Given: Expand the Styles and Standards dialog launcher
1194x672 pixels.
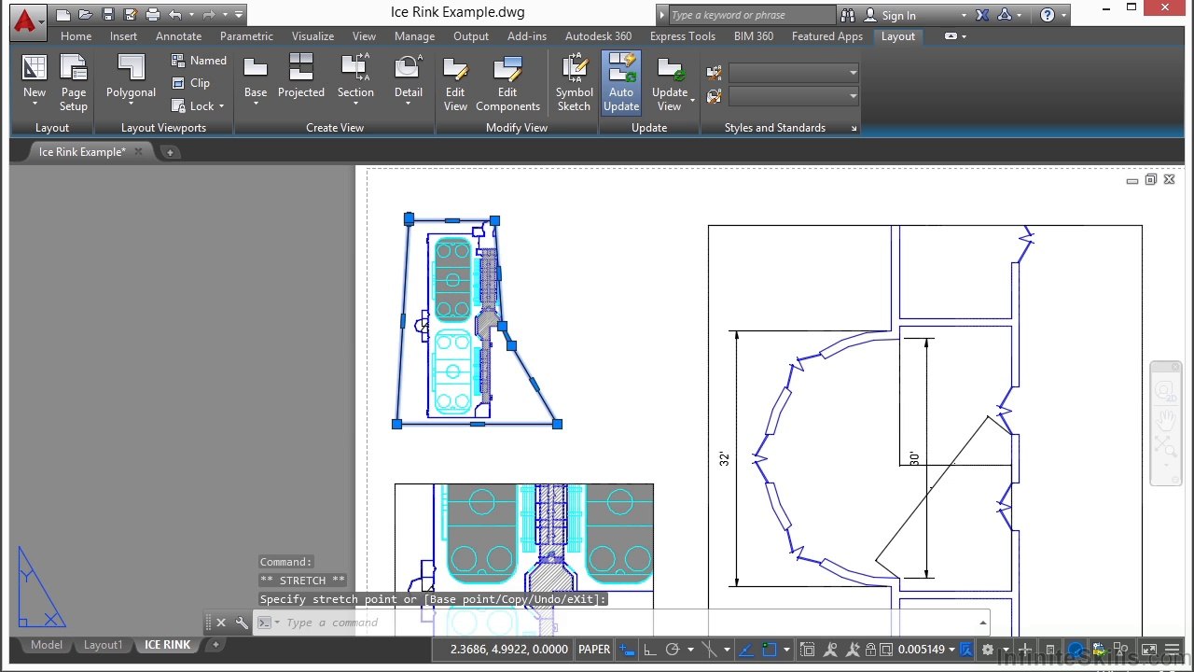Looking at the screenshot, I should click(854, 129).
